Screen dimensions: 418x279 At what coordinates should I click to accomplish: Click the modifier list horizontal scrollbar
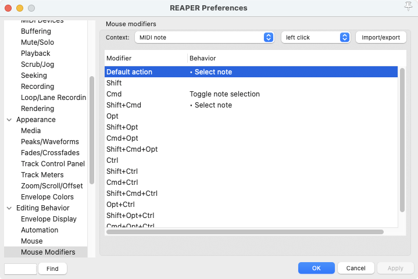[244, 232]
